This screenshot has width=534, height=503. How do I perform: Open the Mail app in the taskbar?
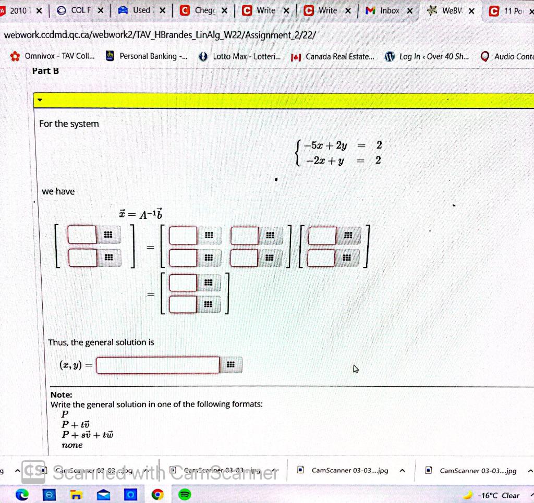103,495
